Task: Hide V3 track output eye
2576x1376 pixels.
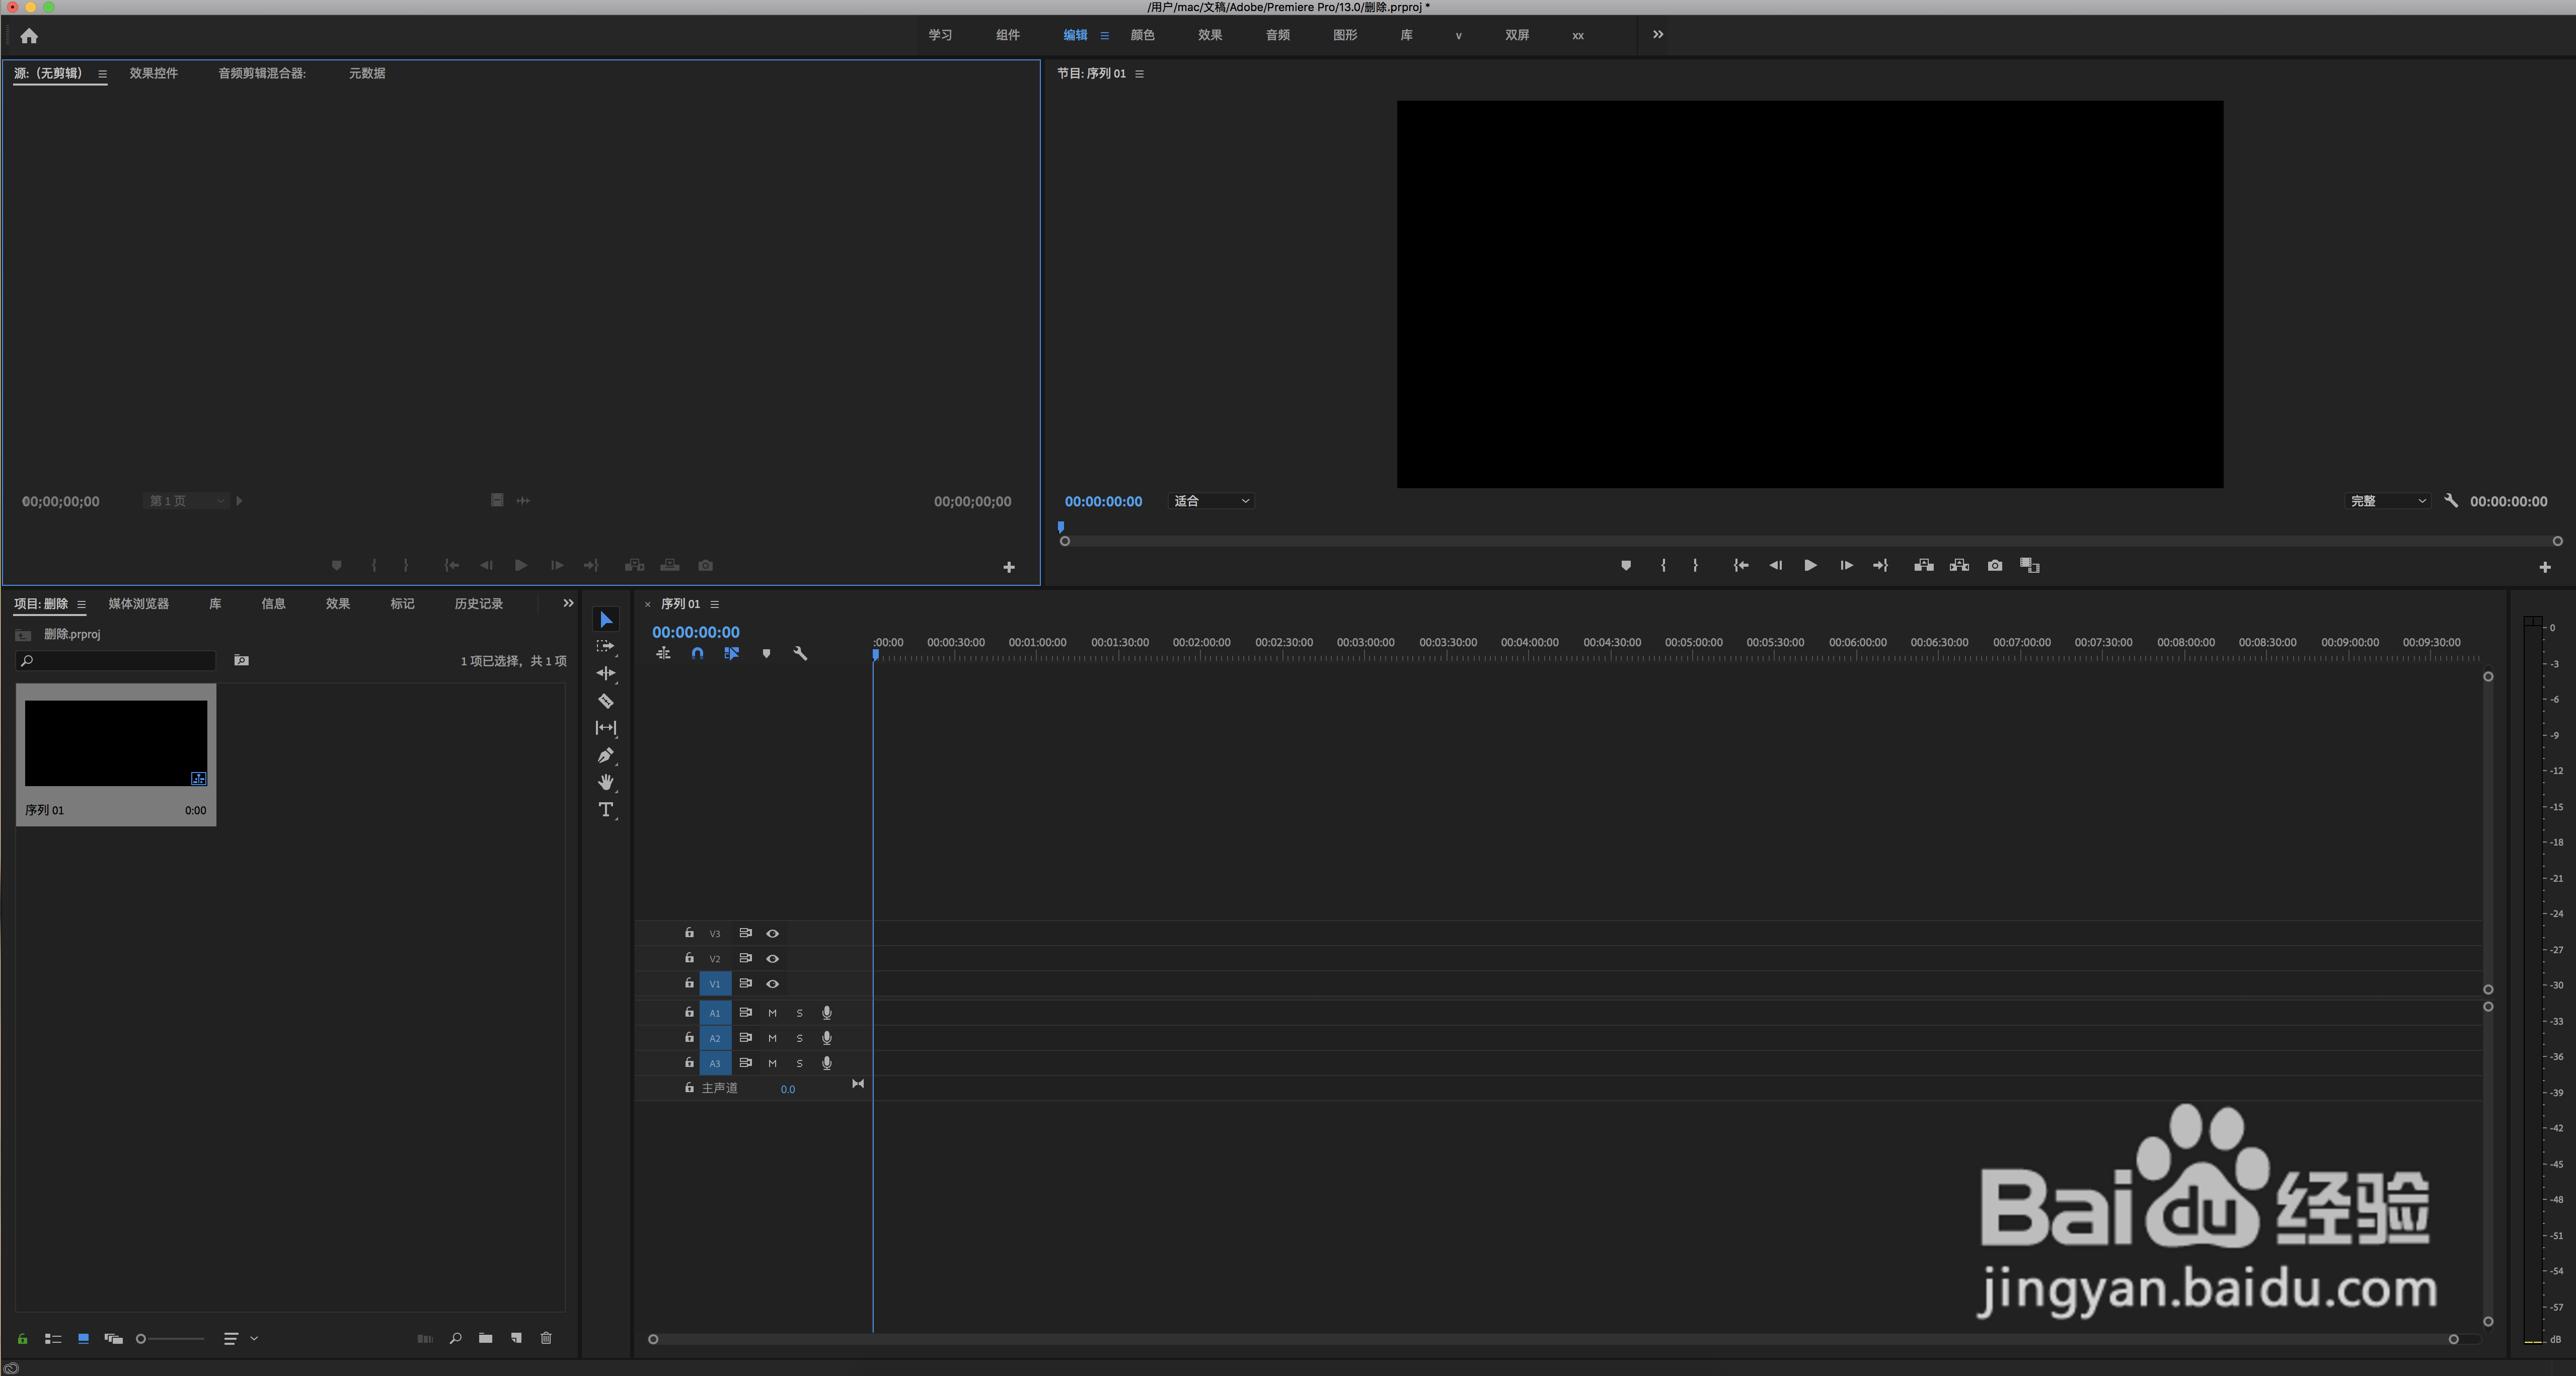Action: 772,933
